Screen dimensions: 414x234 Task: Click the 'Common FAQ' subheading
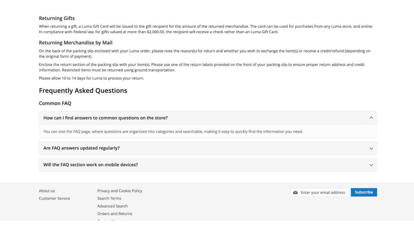pyautogui.click(x=55, y=103)
